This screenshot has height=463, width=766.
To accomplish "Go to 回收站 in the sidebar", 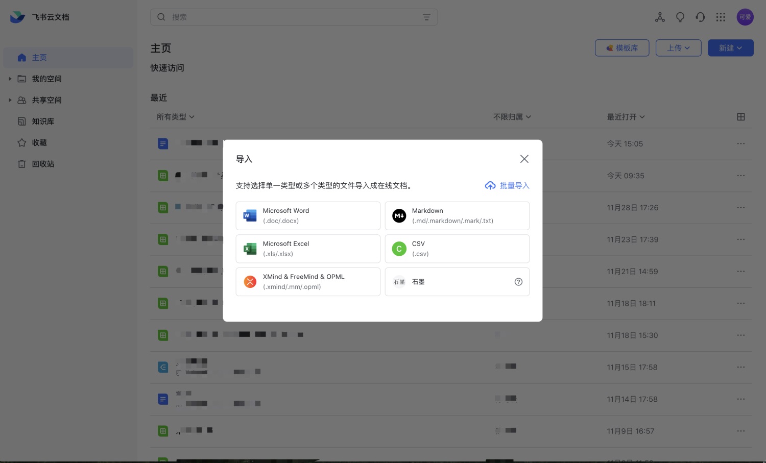I will coord(43,164).
